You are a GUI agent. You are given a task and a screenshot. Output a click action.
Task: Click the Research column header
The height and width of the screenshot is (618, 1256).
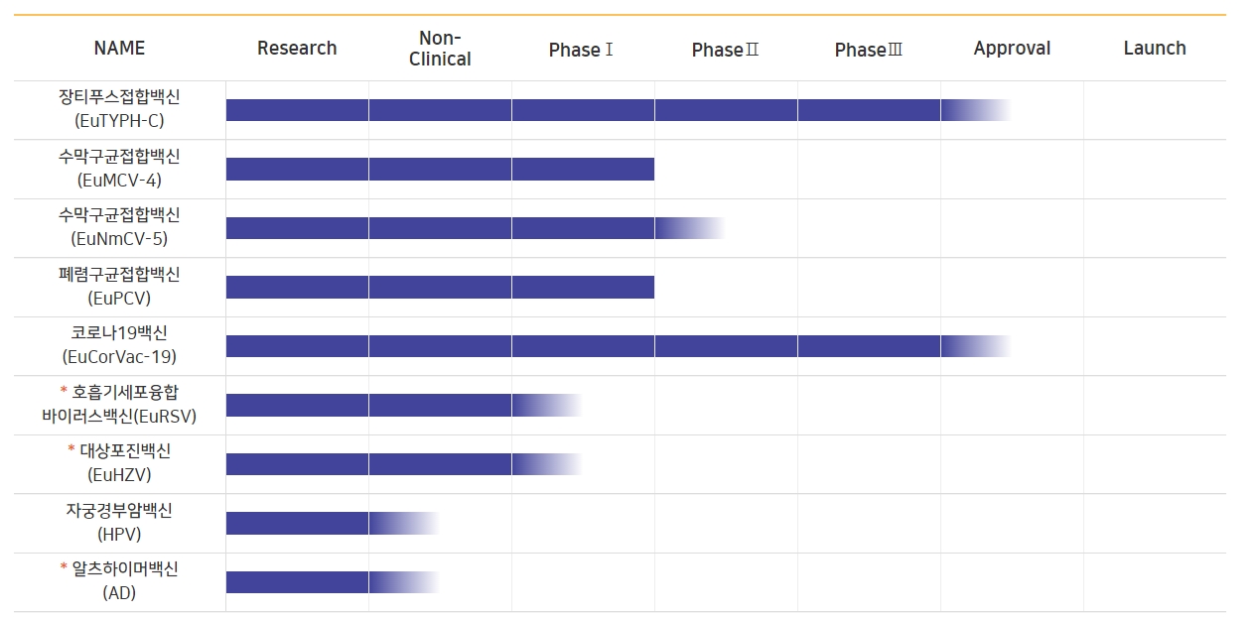[297, 48]
